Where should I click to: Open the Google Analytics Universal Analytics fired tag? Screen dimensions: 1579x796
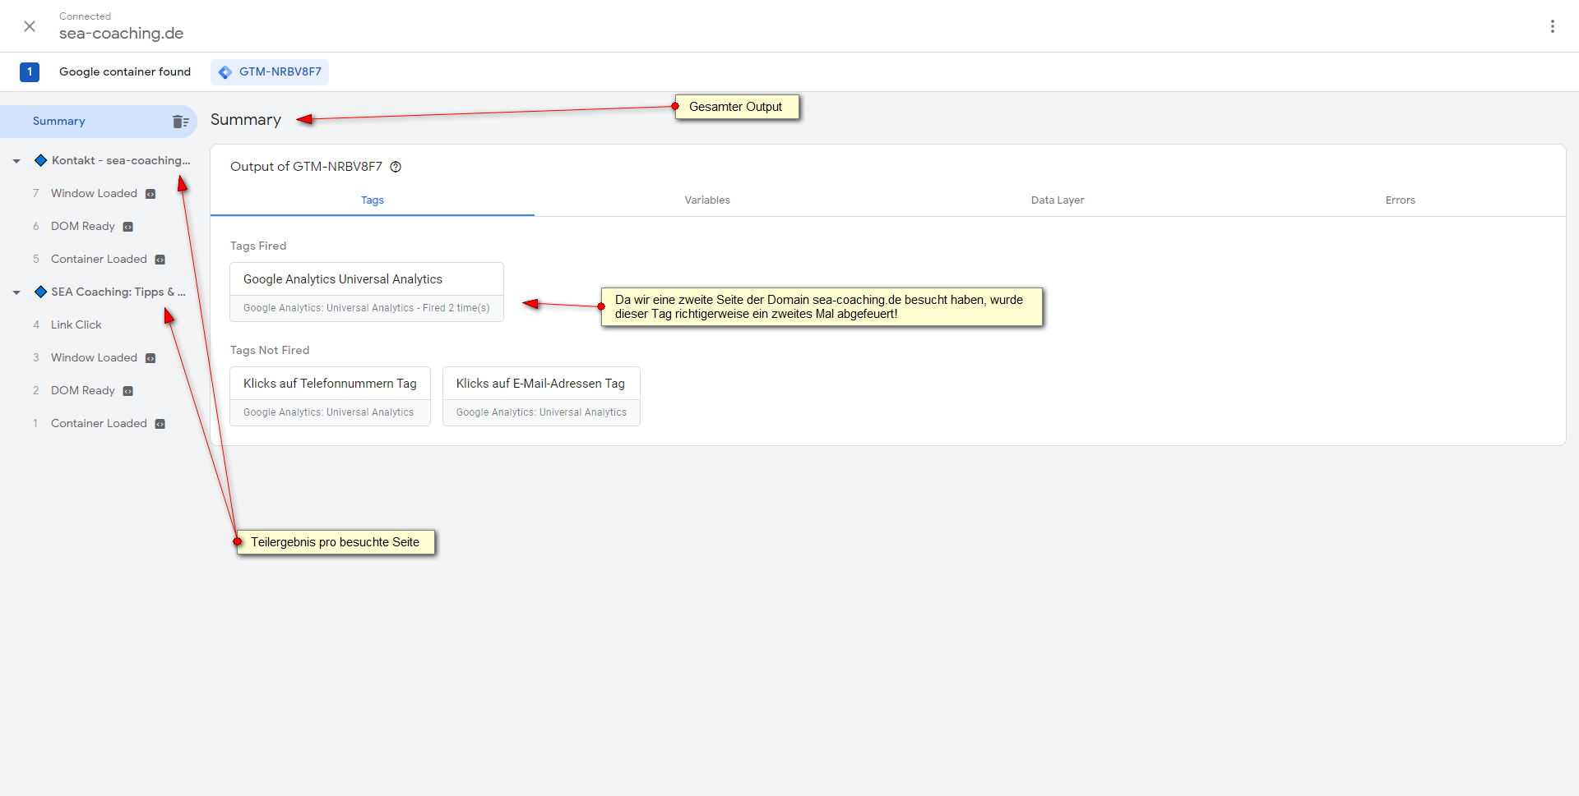tap(367, 292)
